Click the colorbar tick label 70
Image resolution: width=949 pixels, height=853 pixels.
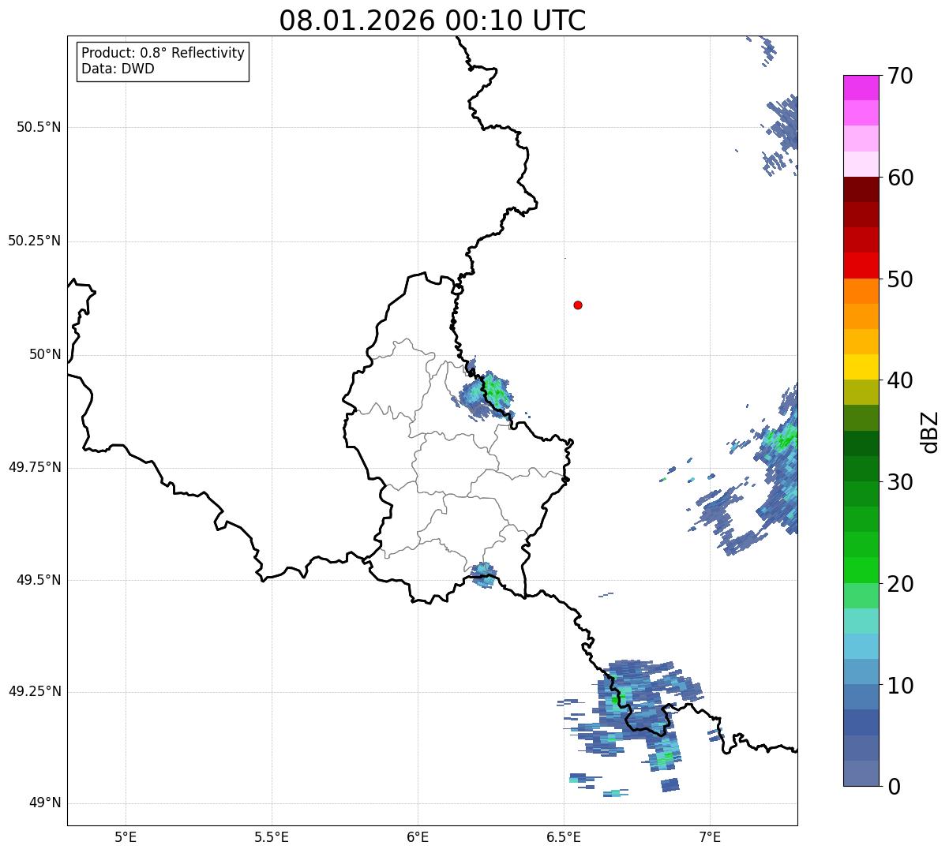pyautogui.click(x=900, y=77)
